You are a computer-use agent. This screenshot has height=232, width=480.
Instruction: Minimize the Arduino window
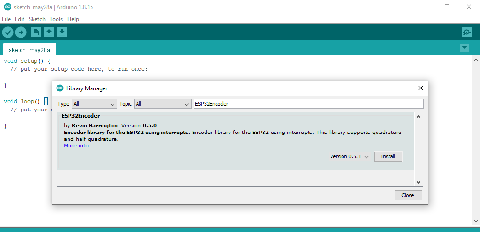tap(425, 7)
